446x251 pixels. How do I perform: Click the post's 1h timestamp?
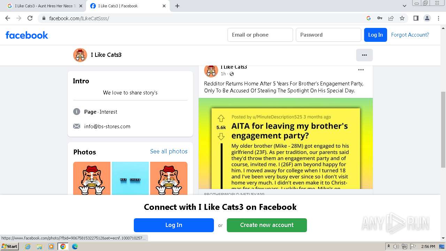coord(223,74)
